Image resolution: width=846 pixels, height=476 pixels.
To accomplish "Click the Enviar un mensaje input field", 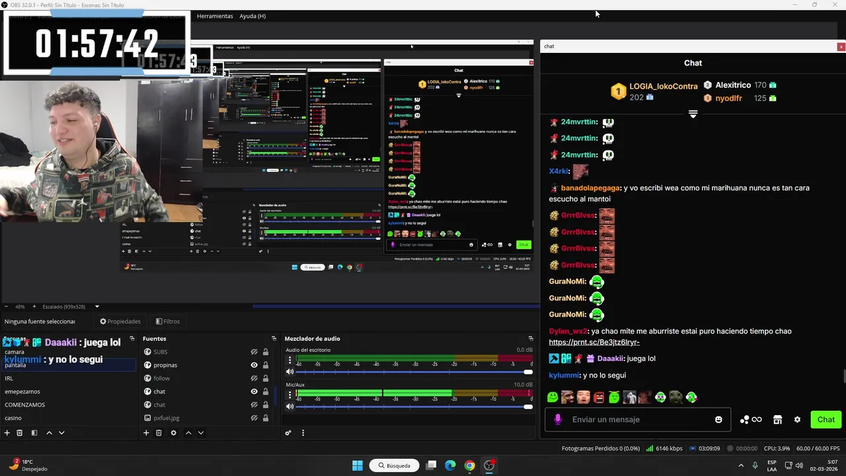I will coord(638,420).
